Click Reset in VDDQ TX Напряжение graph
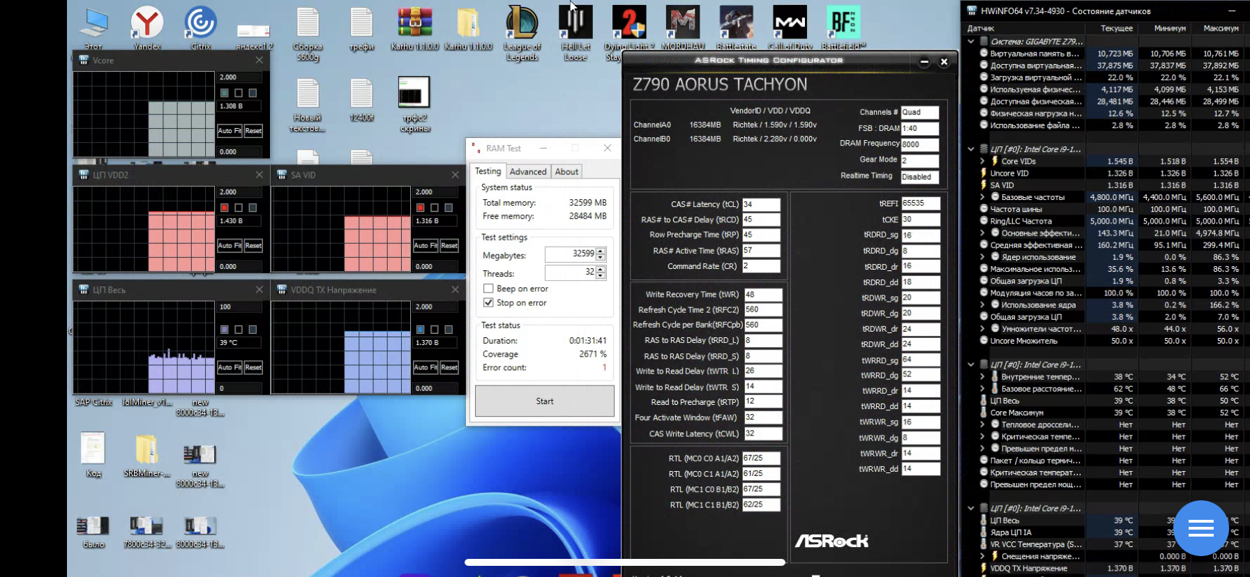The image size is (1250, 577). click(449, 367)
